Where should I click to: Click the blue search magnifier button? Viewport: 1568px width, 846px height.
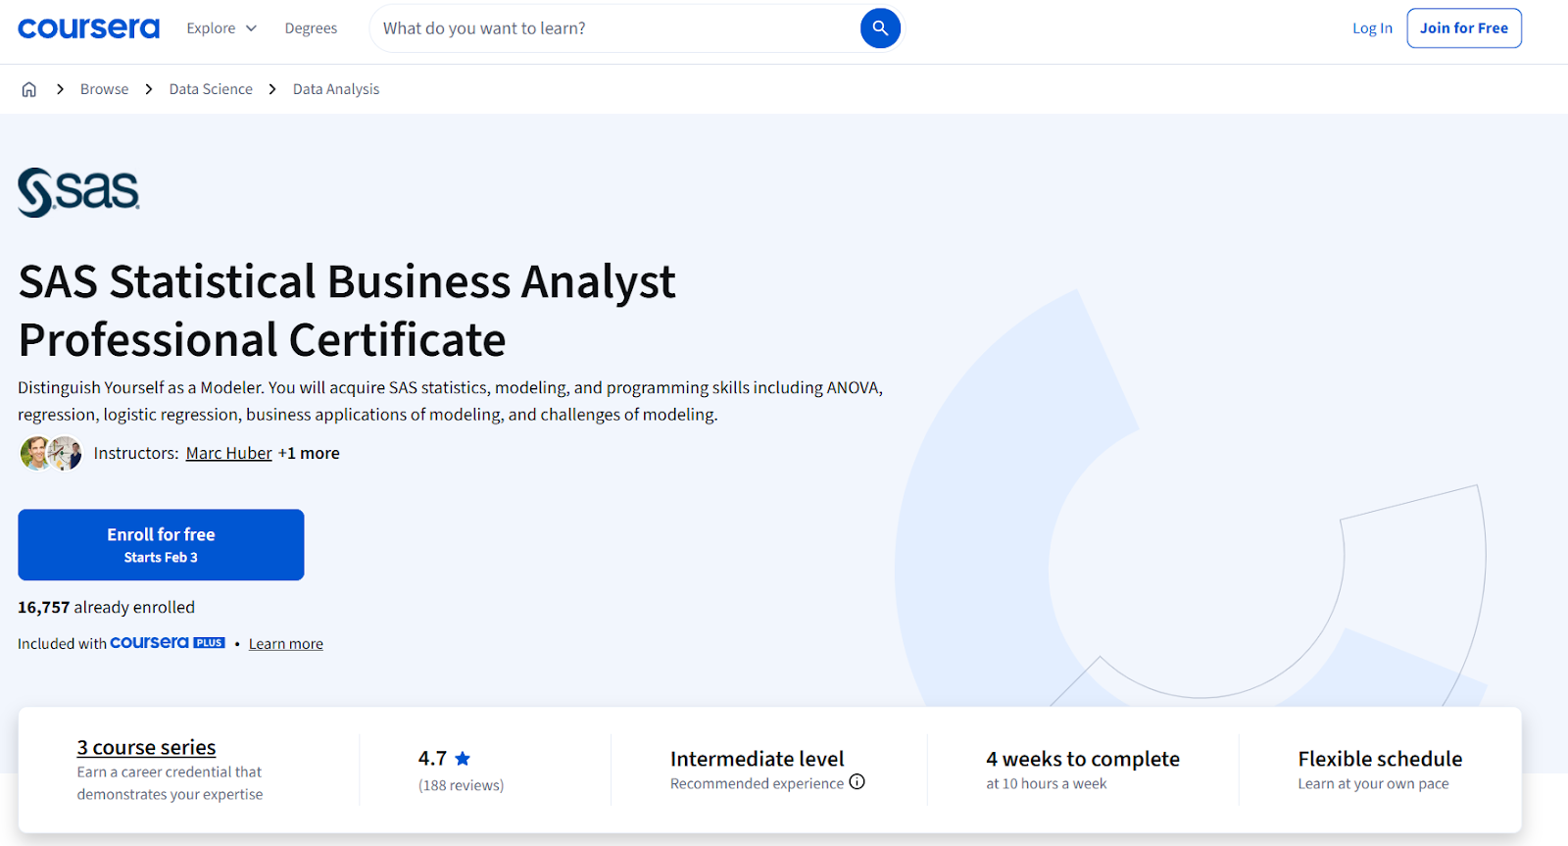pyautogui.click(x=880, y=28)
